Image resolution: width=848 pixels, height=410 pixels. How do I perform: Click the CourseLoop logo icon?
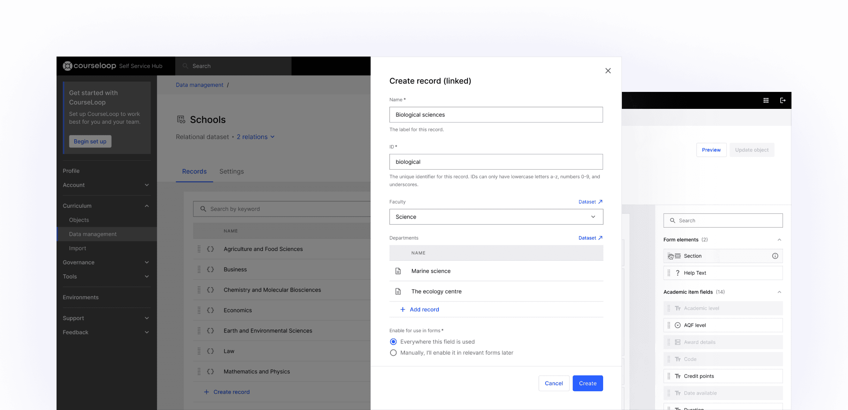[x=67, y=66]
